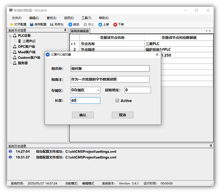221x193 pixels.
Task: Open the 编辑(E) menu
Action: point(34,18)
